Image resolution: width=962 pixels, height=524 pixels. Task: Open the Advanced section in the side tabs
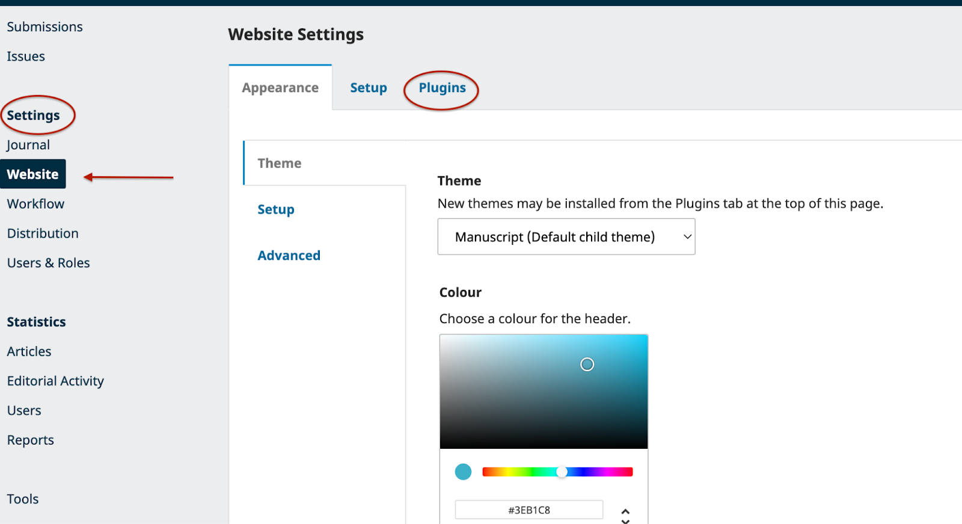click(289, 256)
